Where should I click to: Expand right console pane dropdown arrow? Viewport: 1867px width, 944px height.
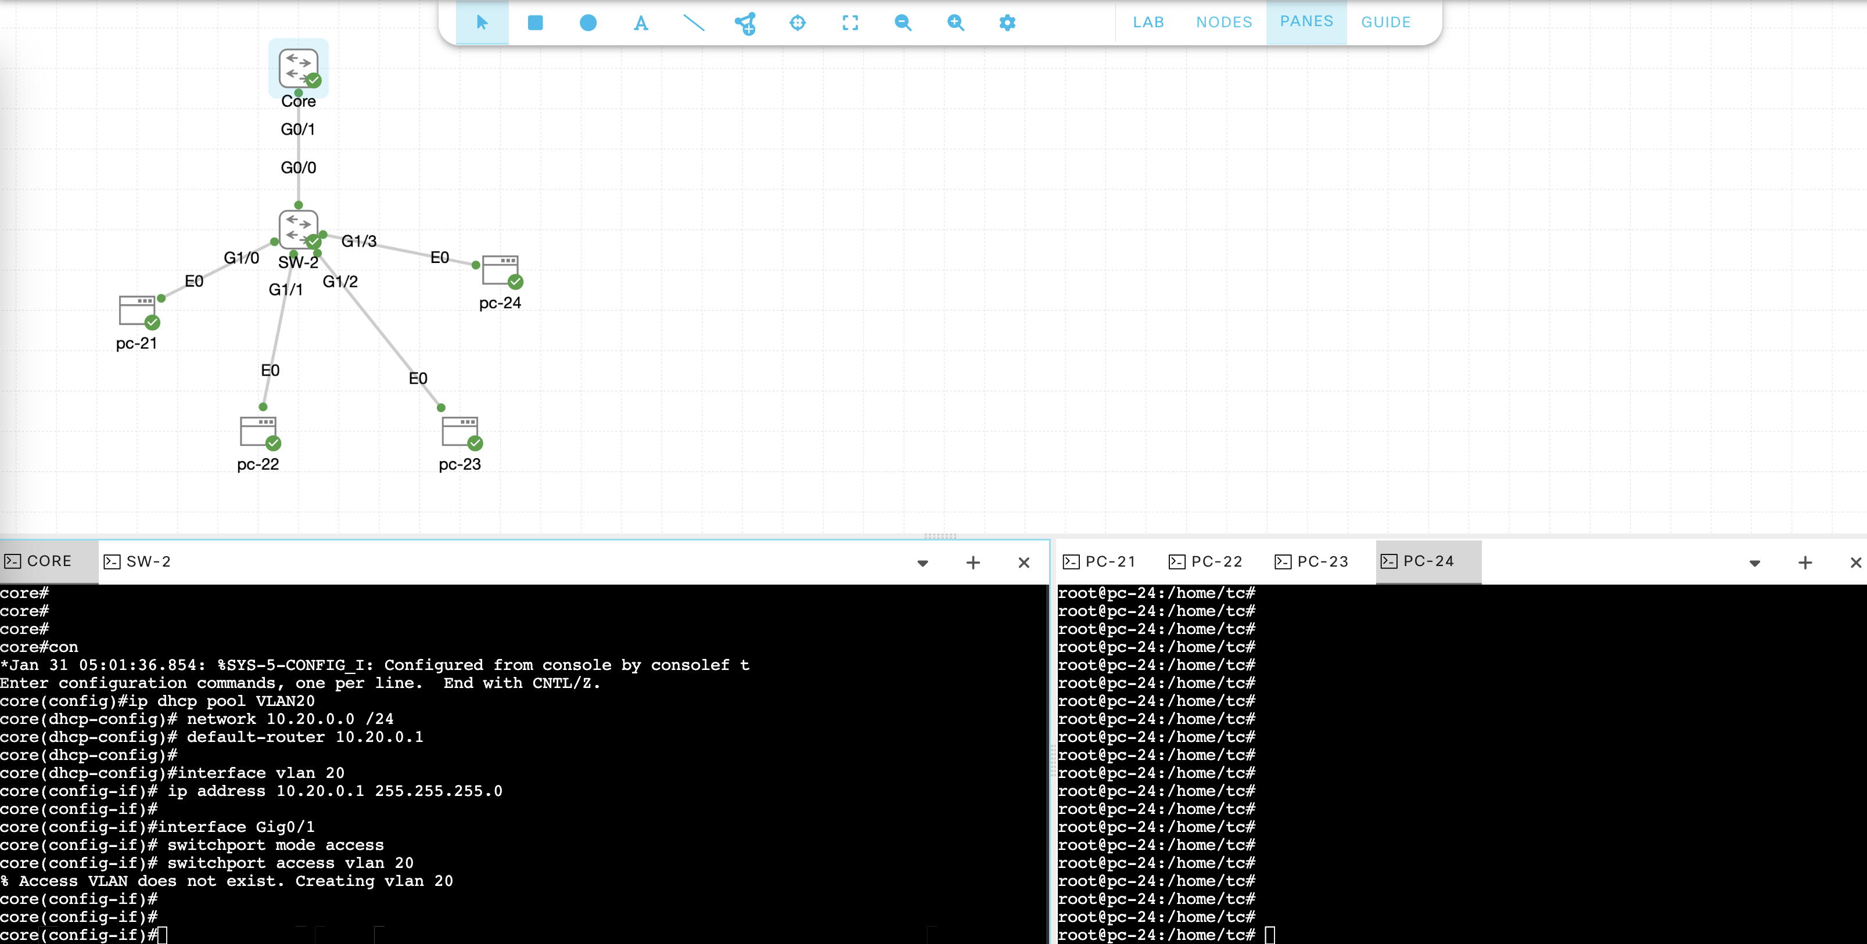[1754, 563]
